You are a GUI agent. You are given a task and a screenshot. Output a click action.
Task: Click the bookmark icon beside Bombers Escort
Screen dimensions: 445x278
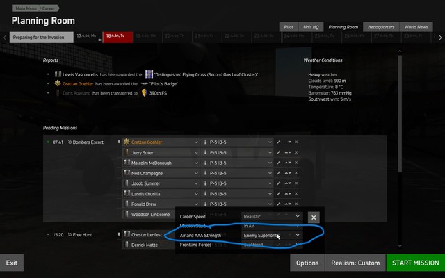pos(119,142)
